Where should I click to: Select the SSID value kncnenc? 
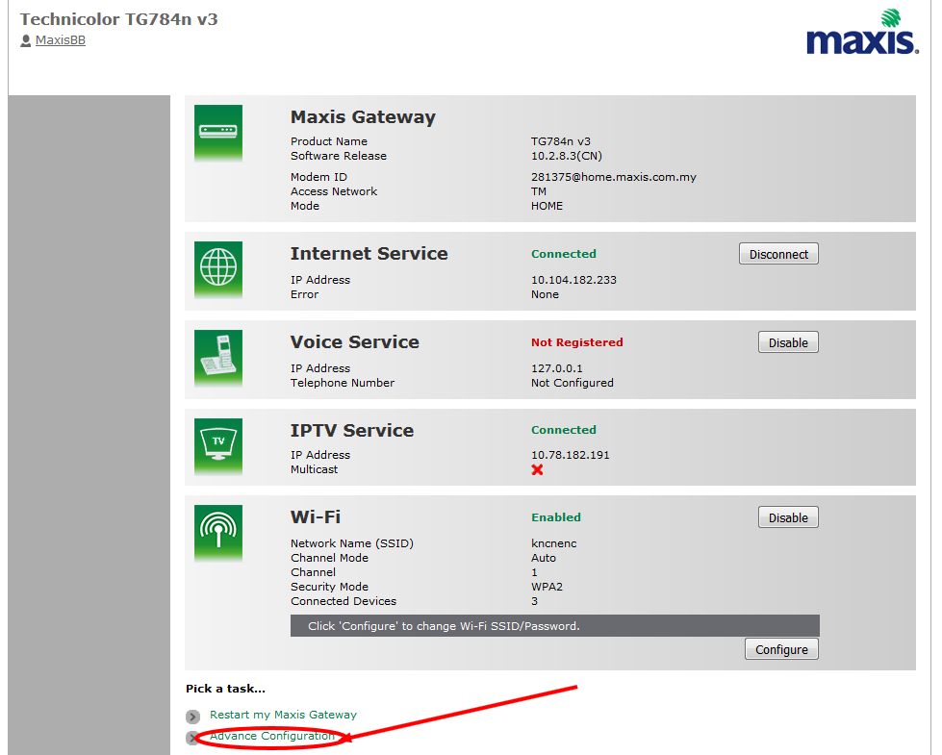coord(554,543)
